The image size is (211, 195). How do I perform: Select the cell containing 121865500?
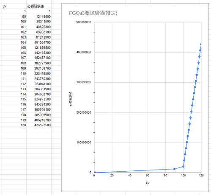[39, 47]
